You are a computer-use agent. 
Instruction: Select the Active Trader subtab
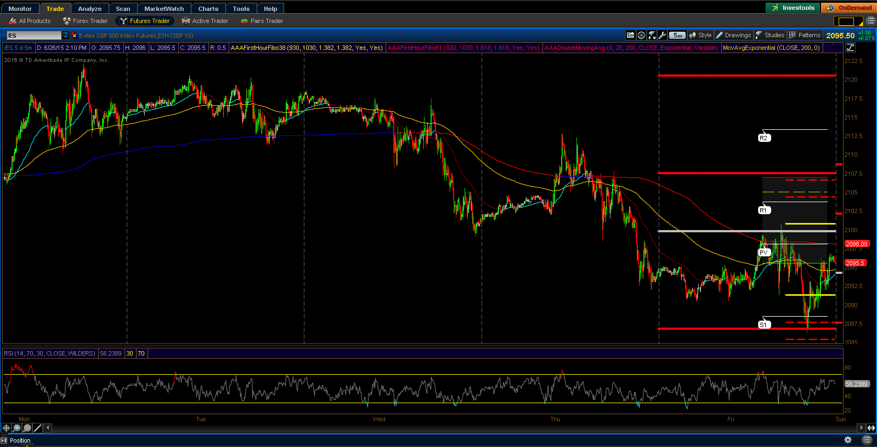tap(205, 21)
